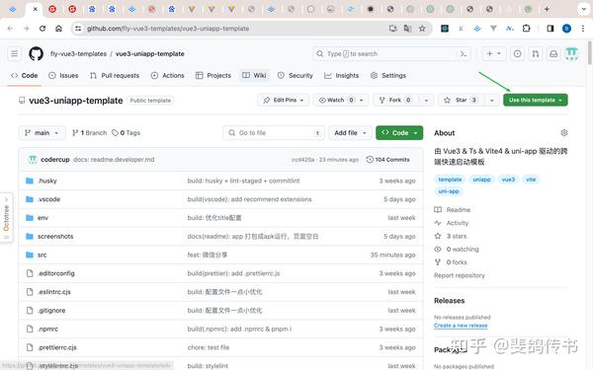Expand the Octotree side panel
Screen dimensions: 593x370
pos(6,217)
